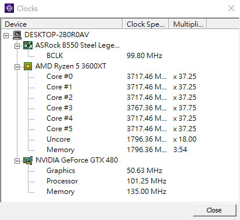Image resolution: width=240 pixels, height=220 pixels.
Task: Click the ASRock motherboard icon
Action: tap(28, 45)
